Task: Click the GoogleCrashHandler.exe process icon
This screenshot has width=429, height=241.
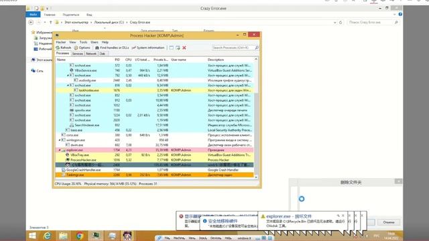Action: click(63, 169)
